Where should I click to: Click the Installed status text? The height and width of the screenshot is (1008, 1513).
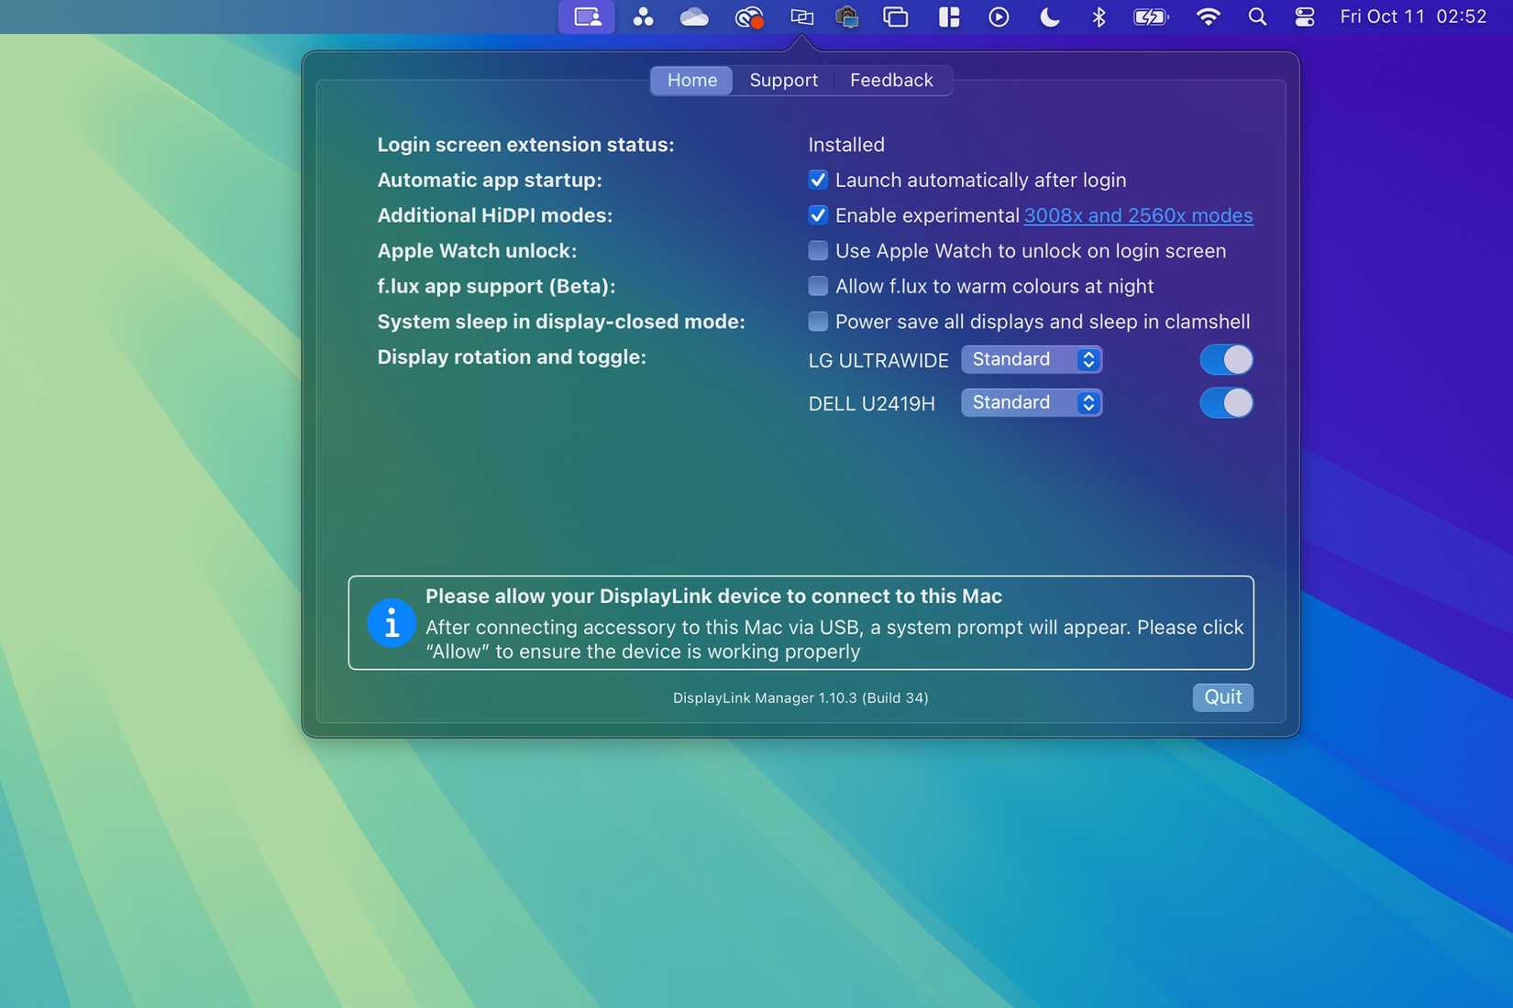coord(846,145)
